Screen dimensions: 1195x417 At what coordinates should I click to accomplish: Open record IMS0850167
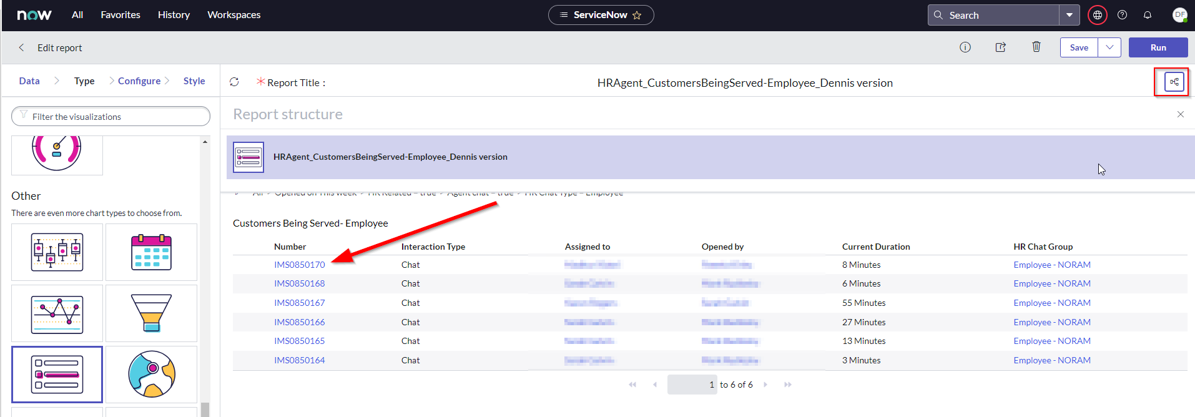pos(300,303)
